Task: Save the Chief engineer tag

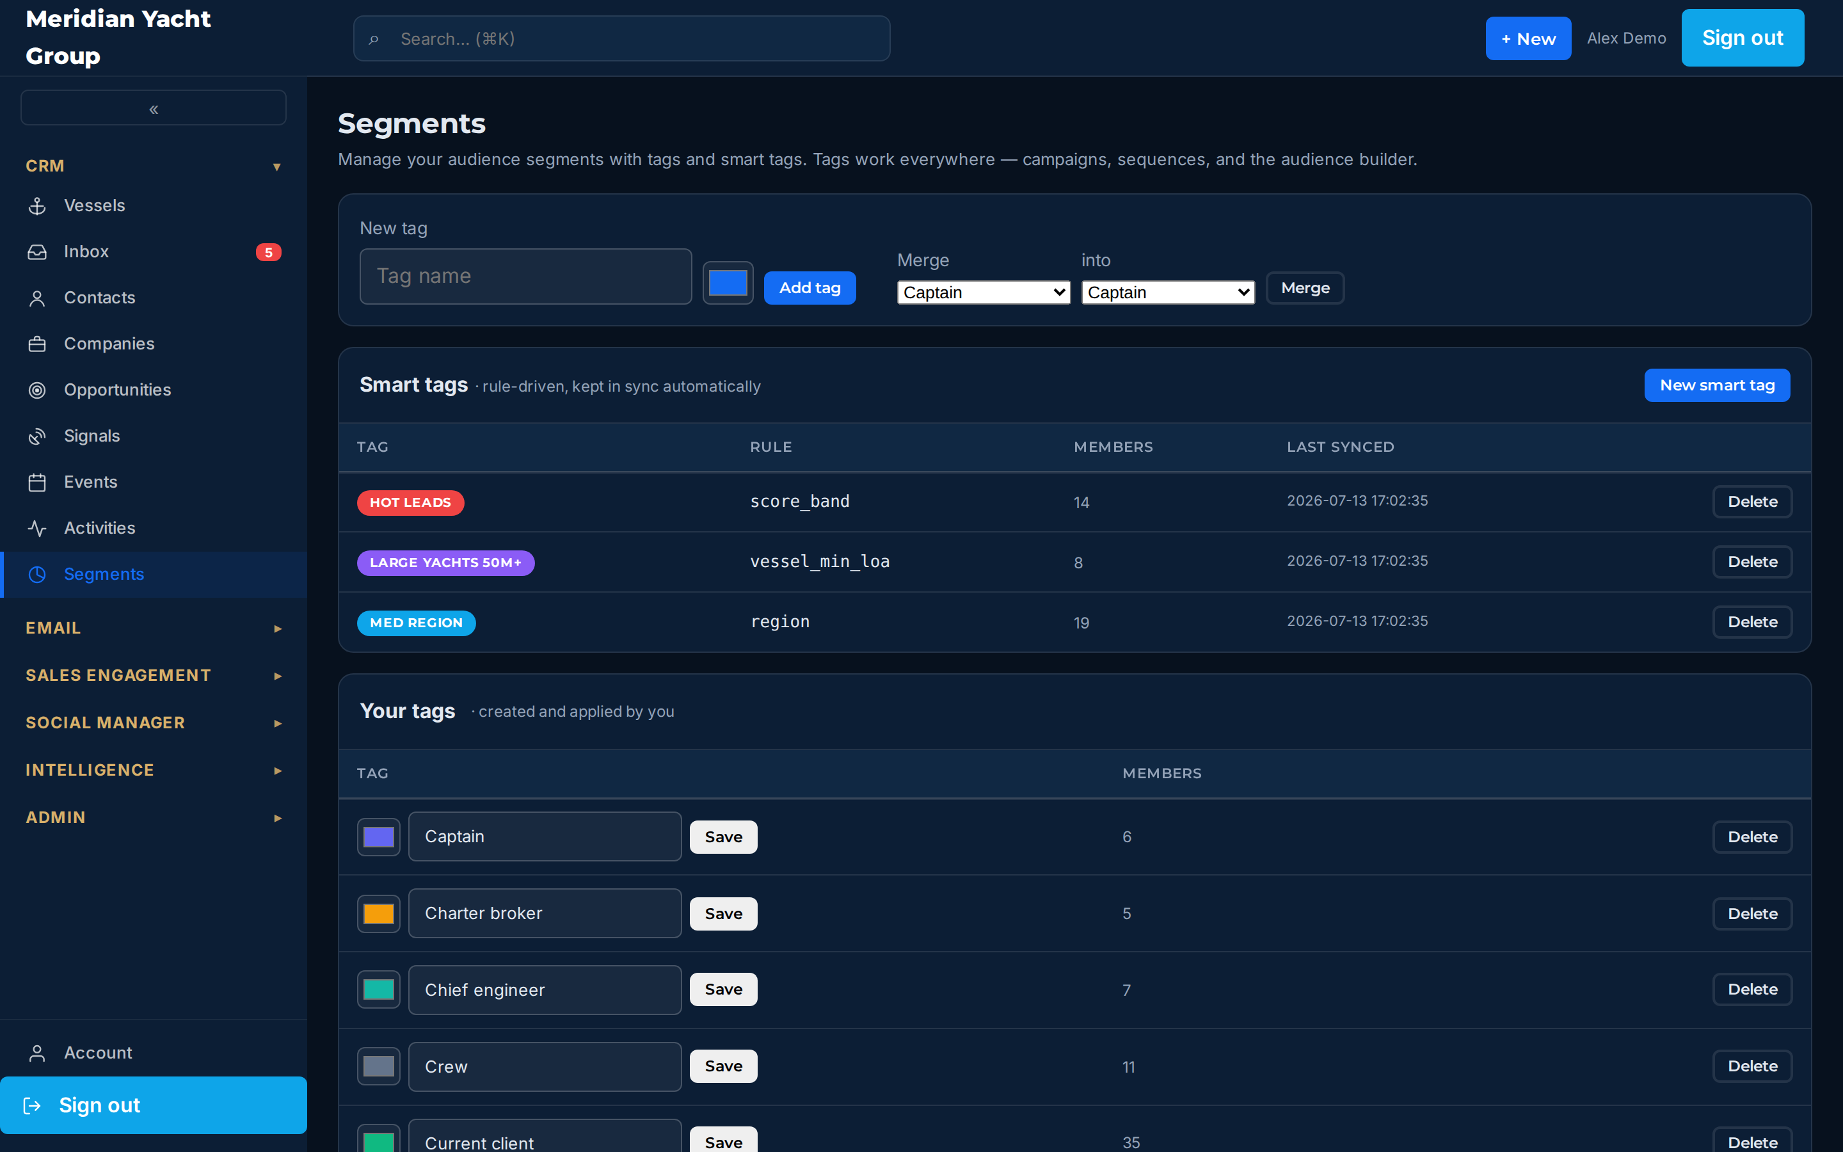Action: [724, 989]
